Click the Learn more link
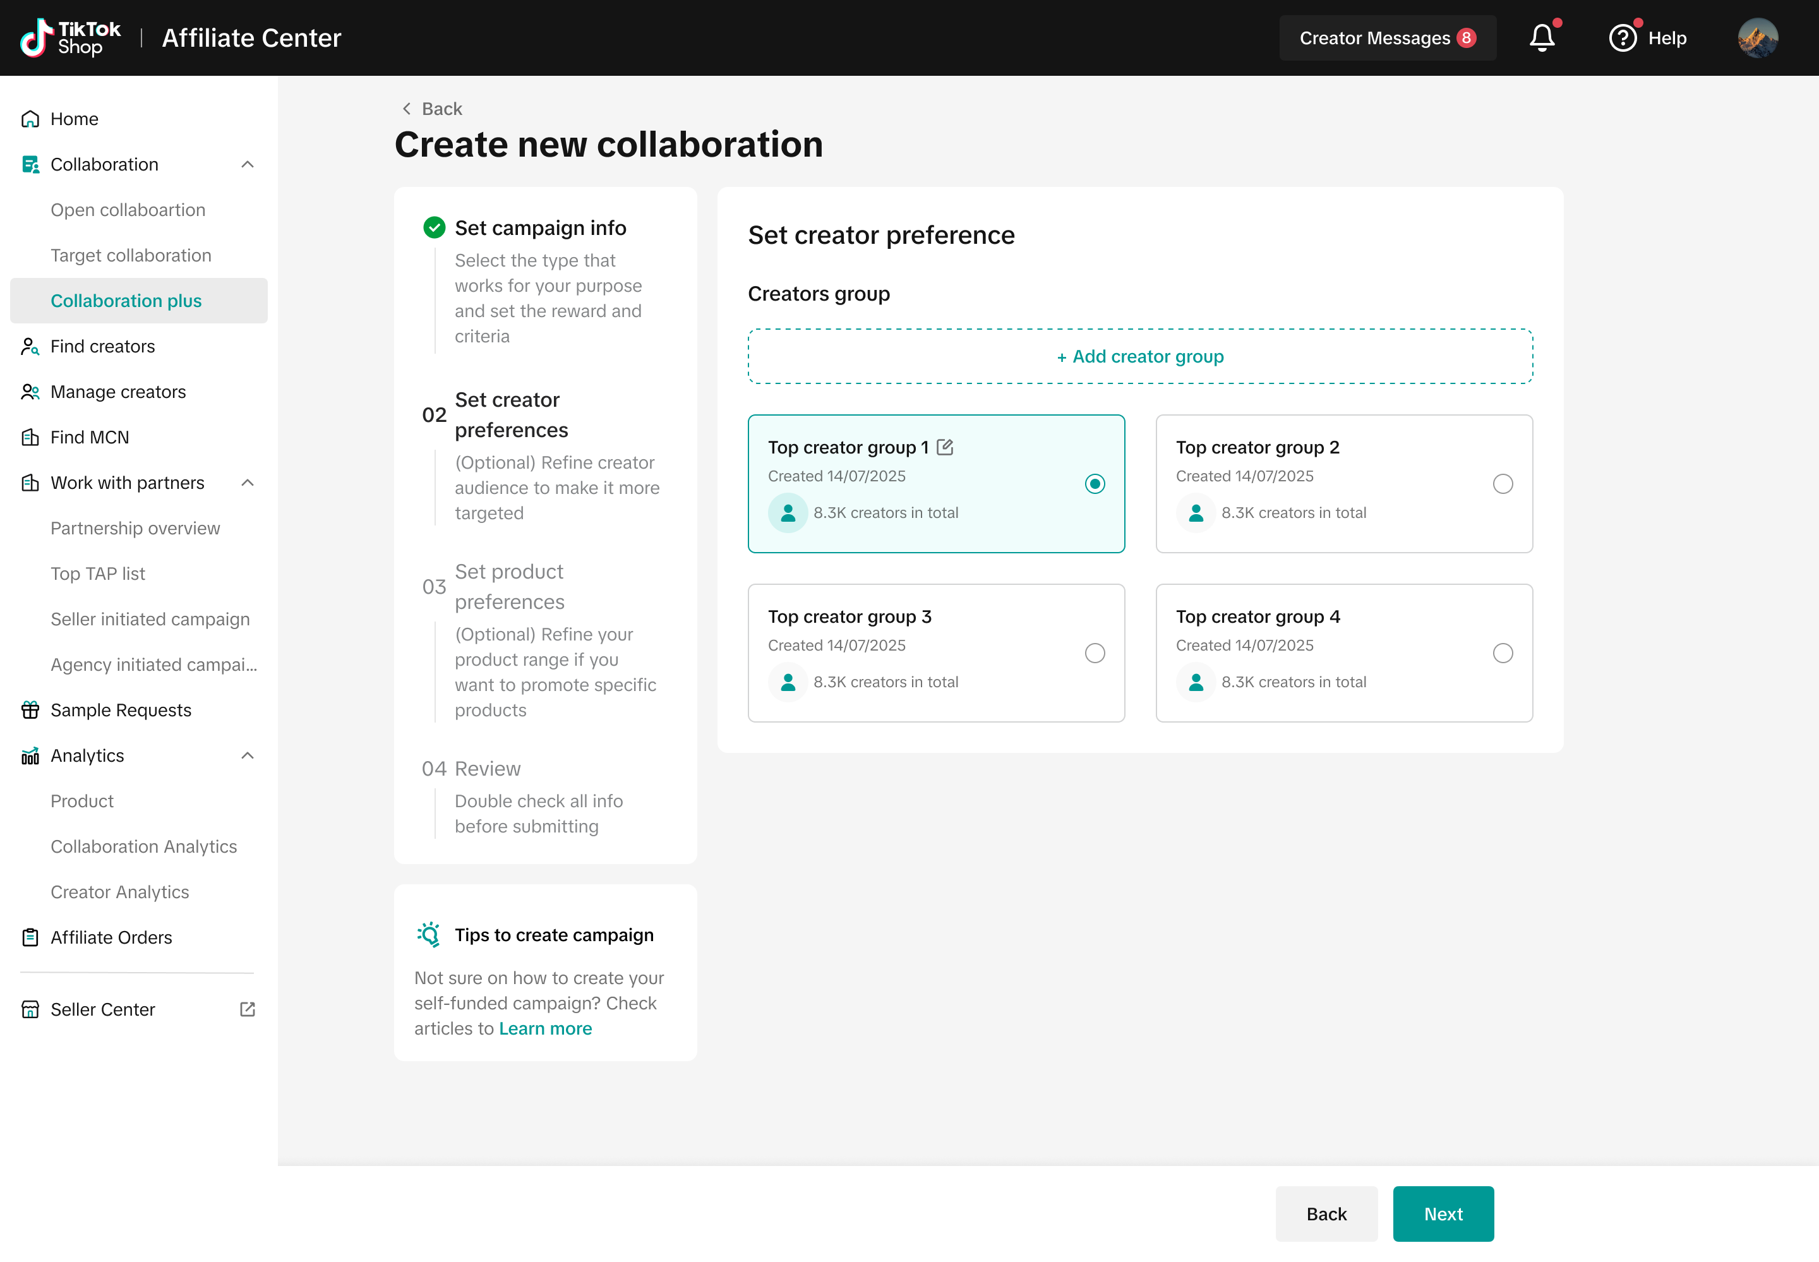1819x1262 pixels. (544, 1028)
